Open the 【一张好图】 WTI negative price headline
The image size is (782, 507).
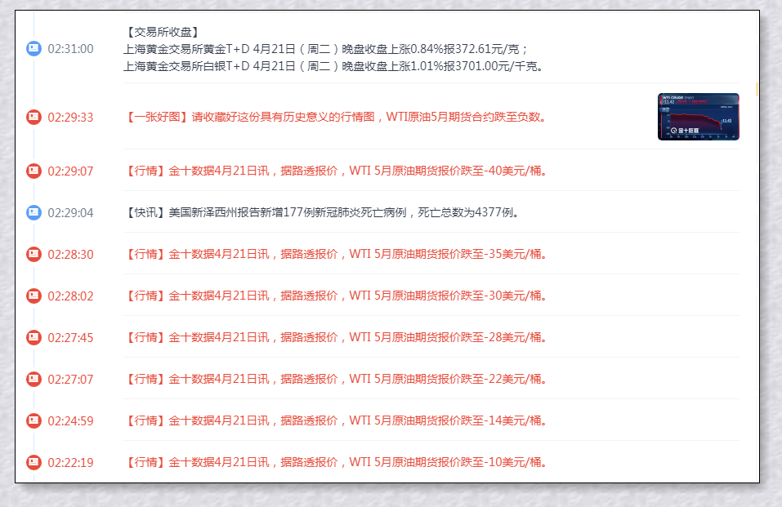[337, 117]
